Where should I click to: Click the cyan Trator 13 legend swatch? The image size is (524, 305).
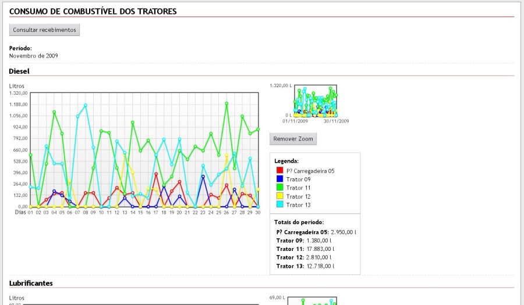(279, 204)
